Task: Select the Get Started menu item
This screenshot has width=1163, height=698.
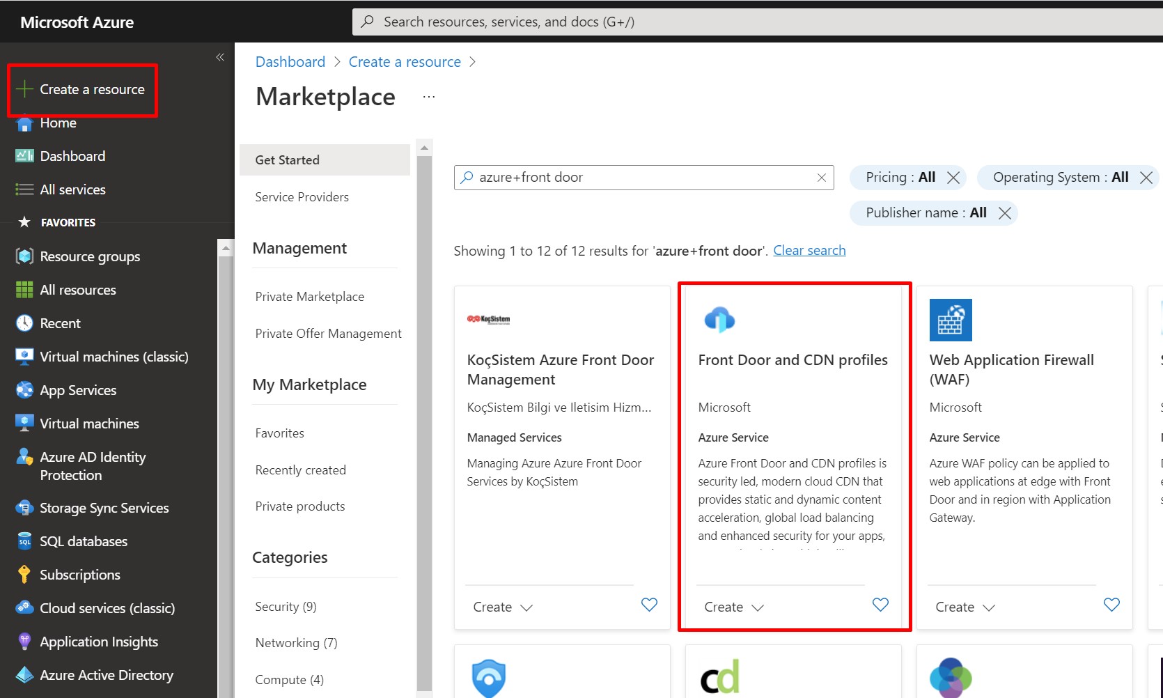Action: [287, 160]
